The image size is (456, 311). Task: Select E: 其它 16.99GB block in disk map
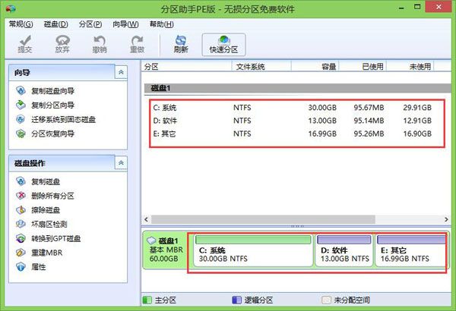pyautogui.click(x=410, y=251)
